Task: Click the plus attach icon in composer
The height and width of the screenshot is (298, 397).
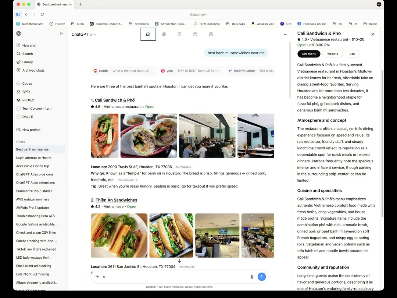Action: tap(97, 277)
